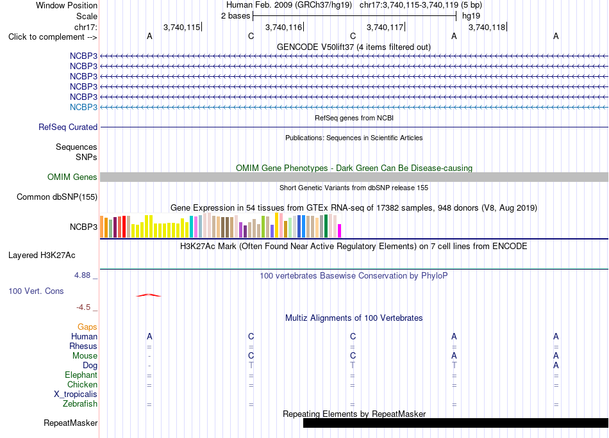Click the 3,740,115 position marker

click(182, 27)
